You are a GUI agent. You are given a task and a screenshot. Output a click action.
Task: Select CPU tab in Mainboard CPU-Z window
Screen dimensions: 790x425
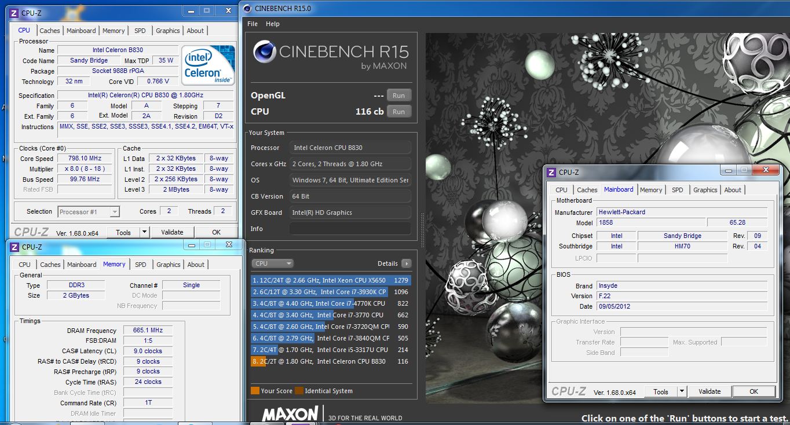point(562,190)
